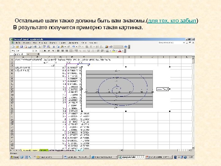Open Print Preview from toolbar
This screenshot has height=166, width=221.
click(x=39, y=47)
